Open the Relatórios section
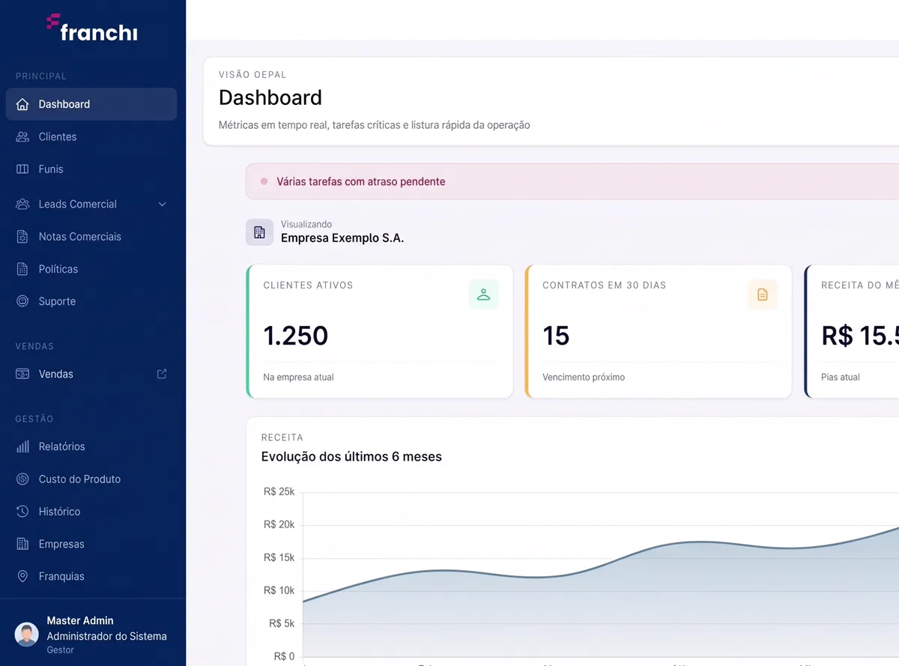 pos(91,446)
